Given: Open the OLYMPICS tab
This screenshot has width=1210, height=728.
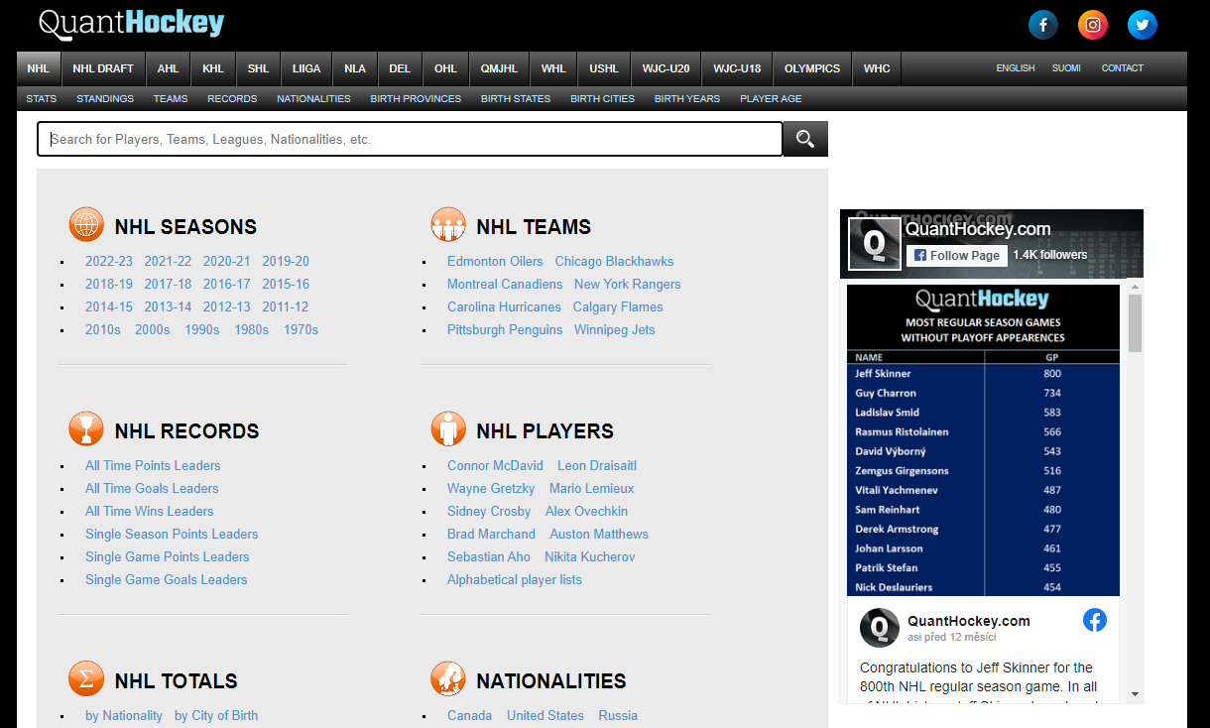Looking at the screenshot, I should (812, 68).
